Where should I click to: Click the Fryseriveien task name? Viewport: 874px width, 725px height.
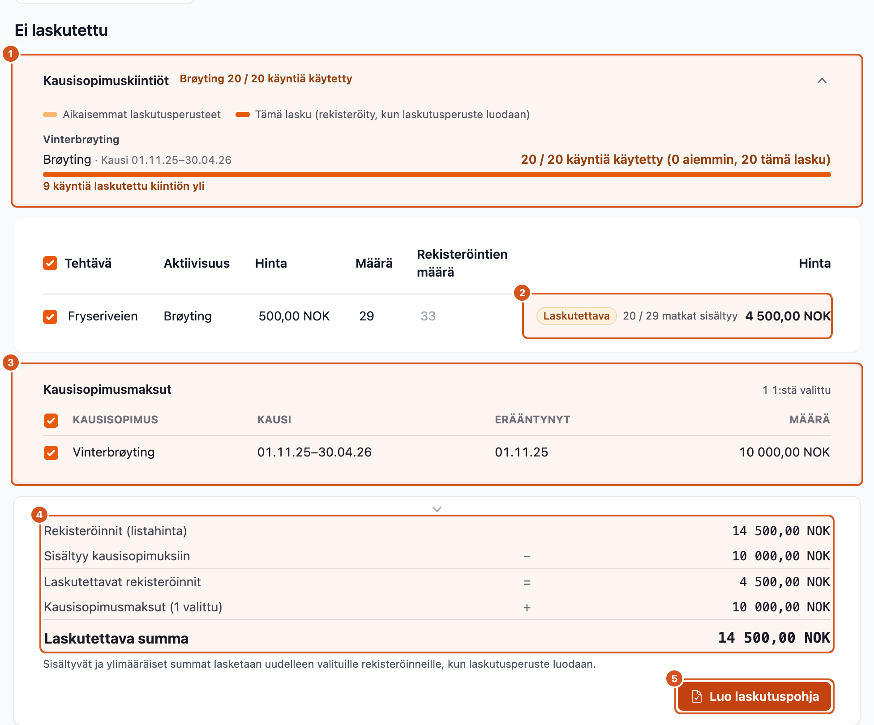tap(103, 316)
